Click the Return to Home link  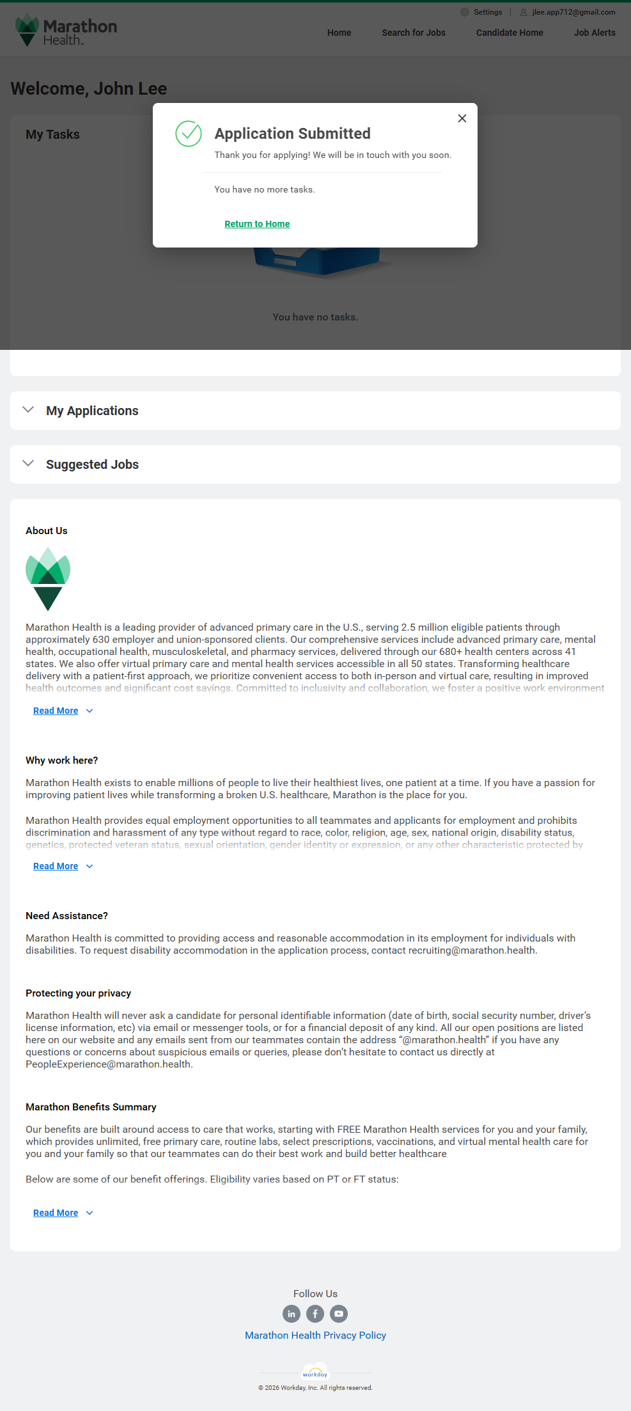click(257, 224)
